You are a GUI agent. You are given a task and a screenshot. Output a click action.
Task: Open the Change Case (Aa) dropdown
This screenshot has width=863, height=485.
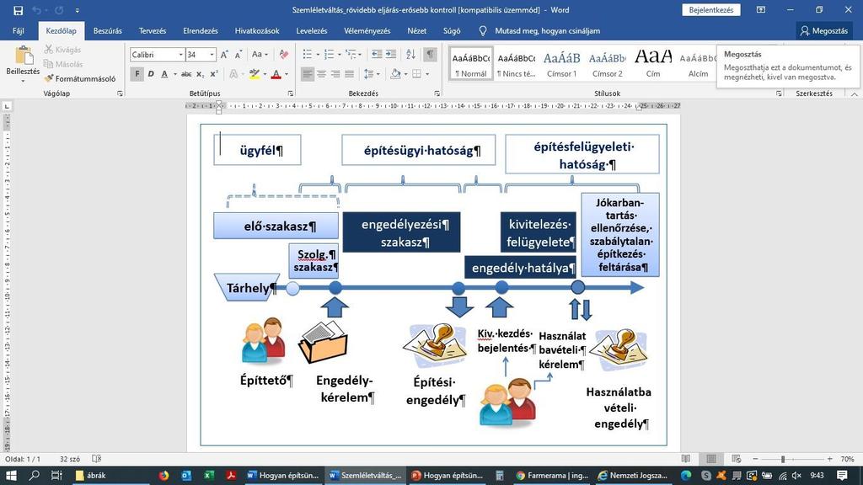click(260, 55)
